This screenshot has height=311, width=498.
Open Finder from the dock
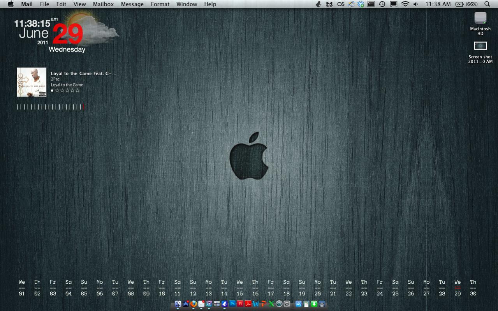pos(178,304)
